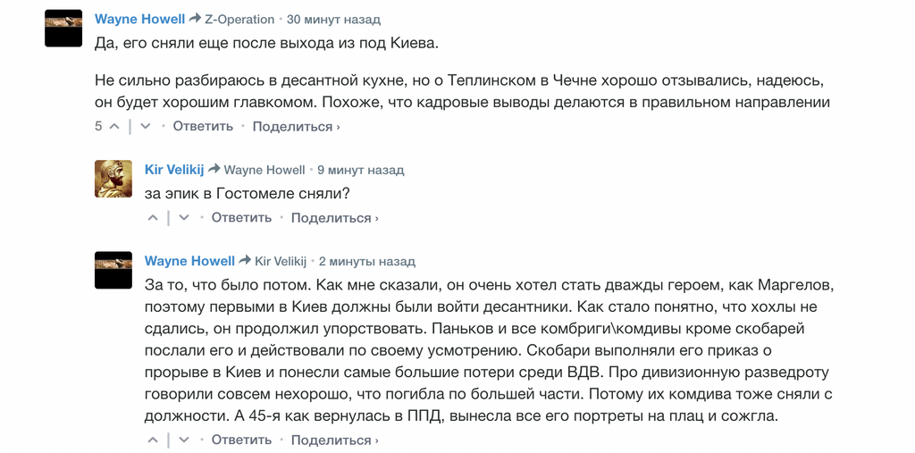Open Kir Velikij's profile name link
The height and width of the screenshot is (453, 915).
coord(174,170)
